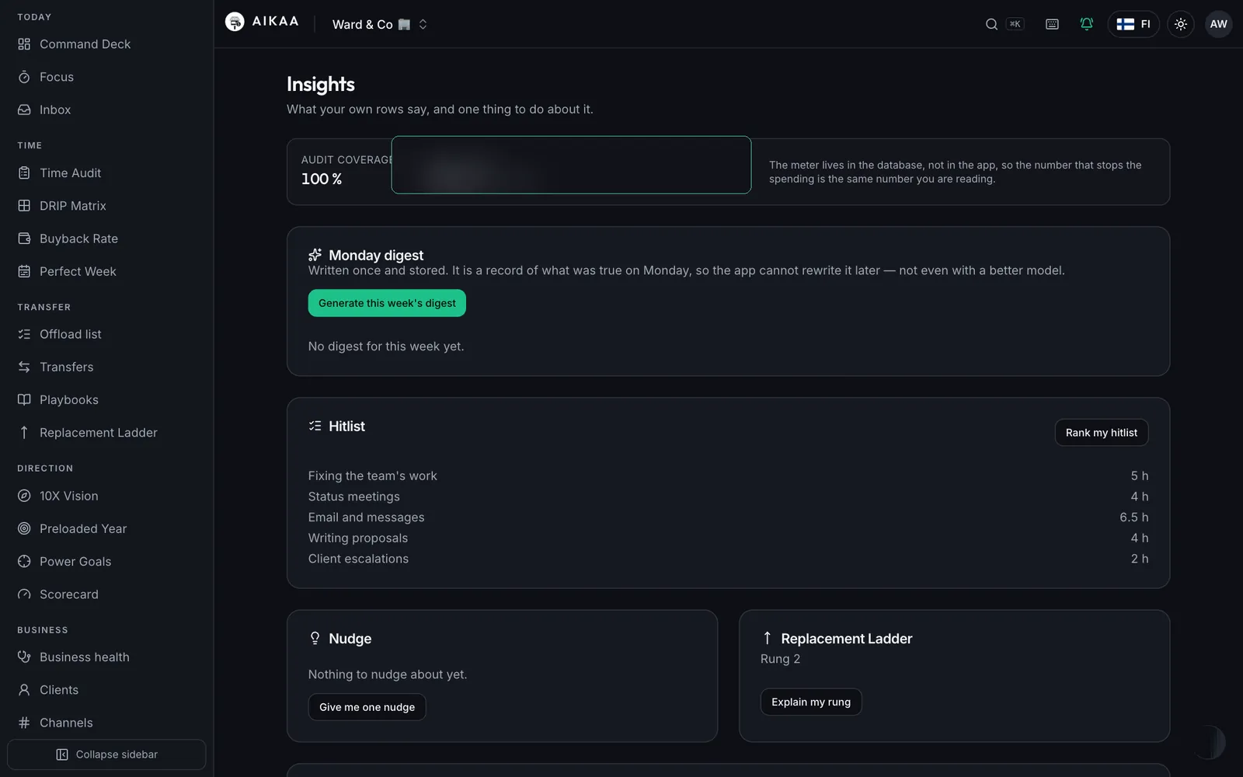Select the Time Audit clipboard icon
The height and width of the screenshot is (777, 1243).
pos(24,173)
